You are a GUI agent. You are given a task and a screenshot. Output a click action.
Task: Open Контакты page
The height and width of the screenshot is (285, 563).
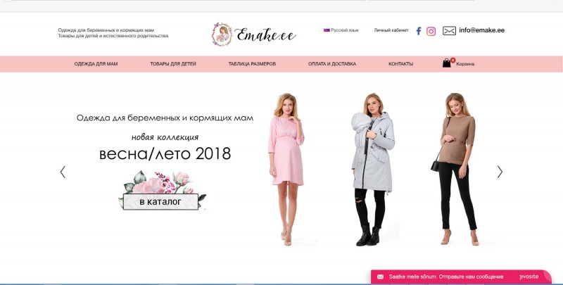pyautogui.click(x=400, y=64)
